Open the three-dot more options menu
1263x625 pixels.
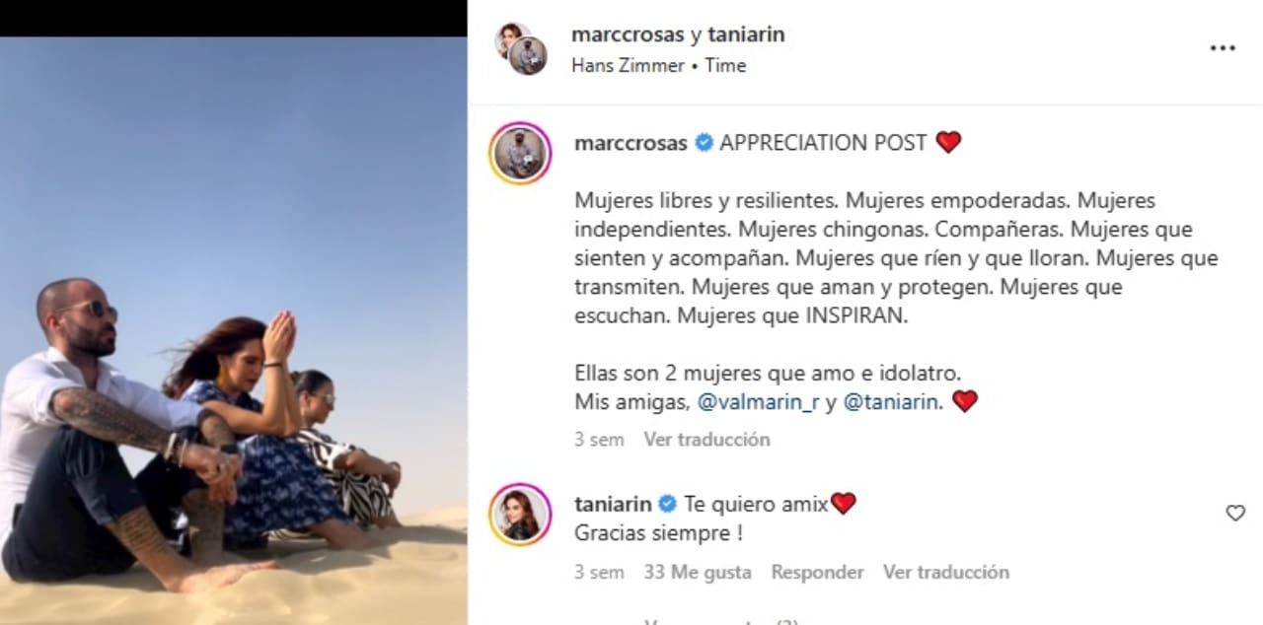click(x=1223, y=48)
